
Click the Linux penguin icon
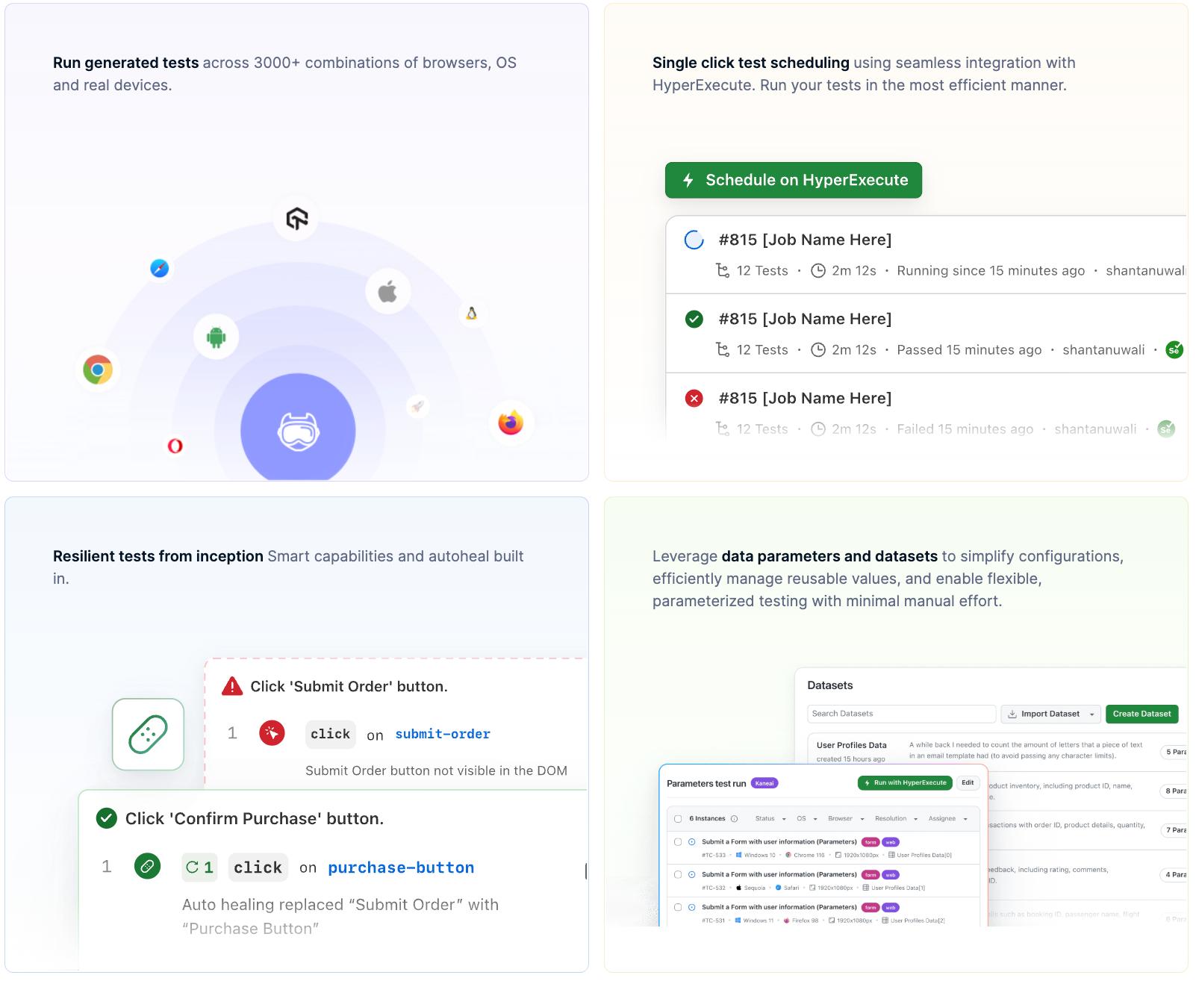click(x=472, y=314)
